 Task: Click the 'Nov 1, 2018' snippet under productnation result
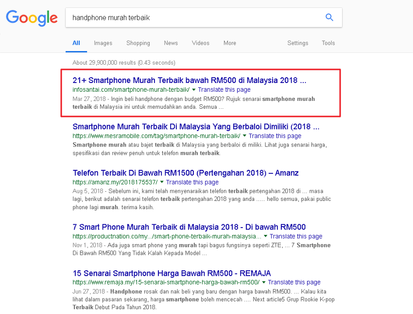point(202,249)
